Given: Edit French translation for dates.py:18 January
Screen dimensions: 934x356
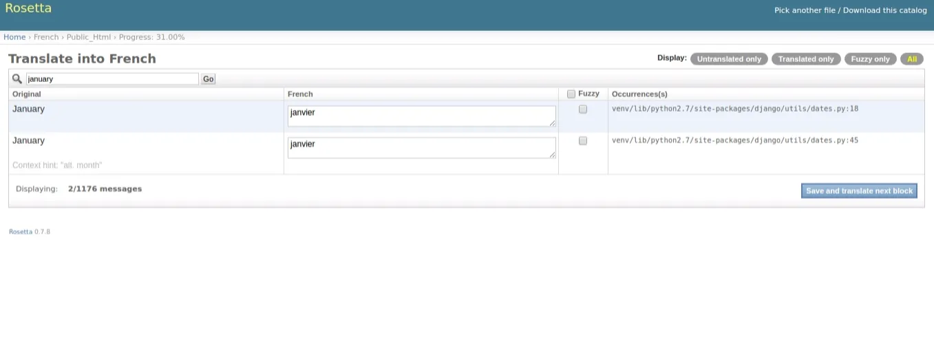Looking at the screenshot, I should click(x=421, y=116).
